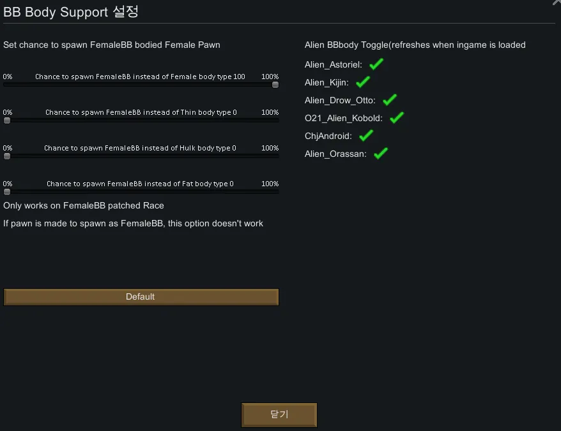Toggle the Alien_Astoriel green checkmark

coord(376,64)
